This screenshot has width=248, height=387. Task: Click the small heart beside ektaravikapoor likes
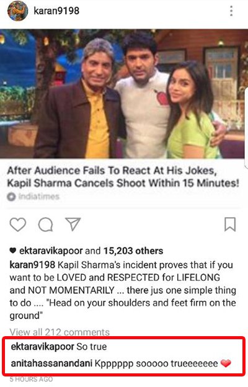pyautogui.click(x=13, y=251)
